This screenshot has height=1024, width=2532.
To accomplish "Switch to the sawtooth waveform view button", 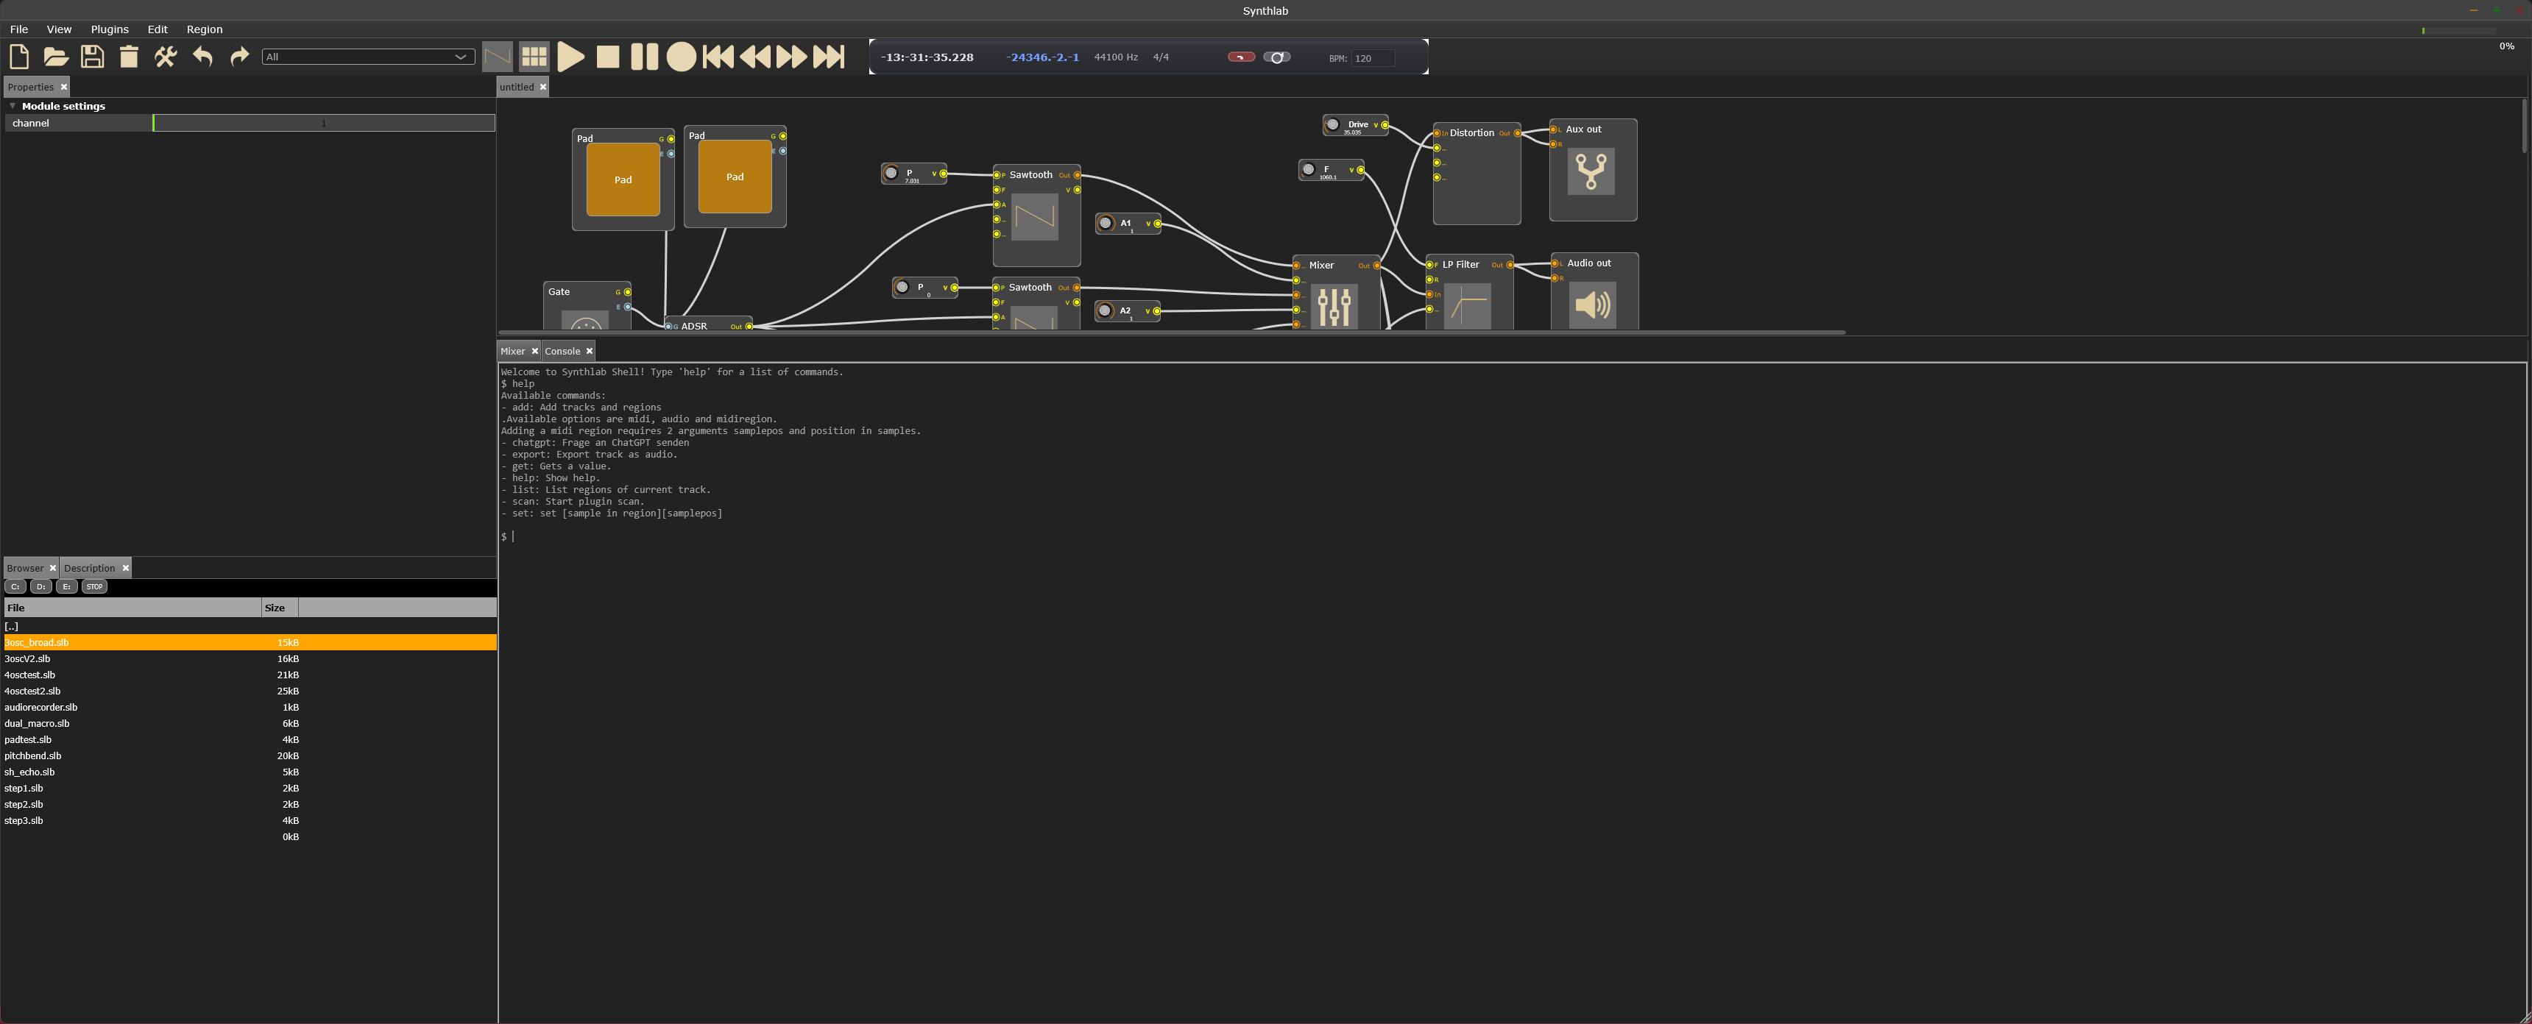I will coord(498,57).
